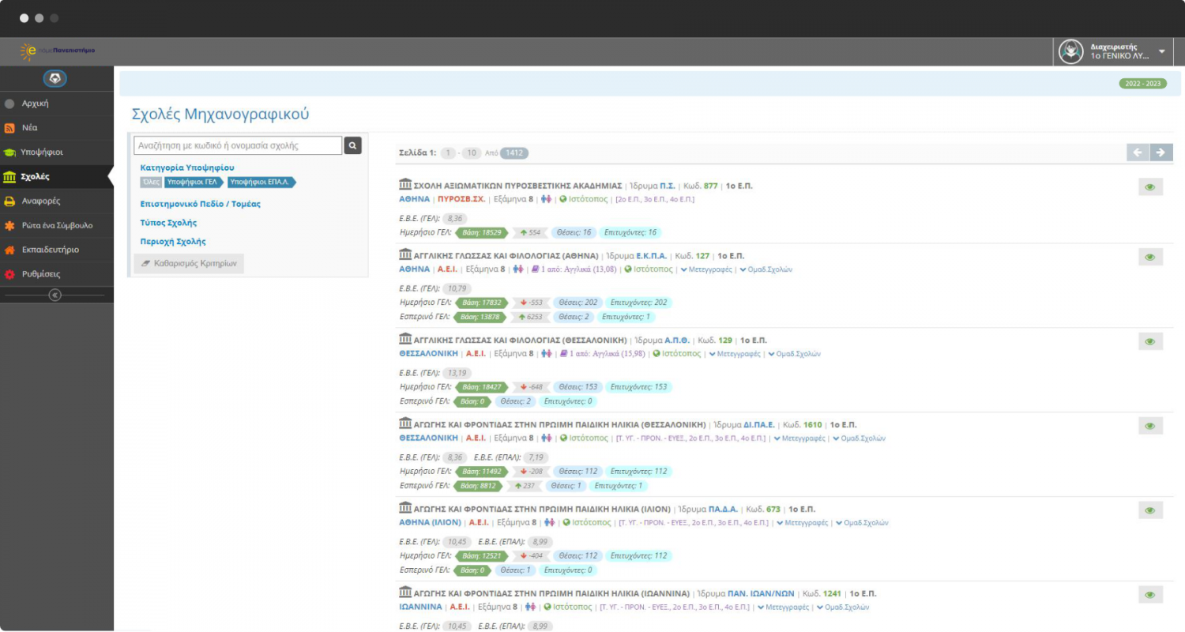The image size is (1185, 632).
Task: Expand the Διαχειριστής user menu arrow
Action: click(x=1161, y=52)
